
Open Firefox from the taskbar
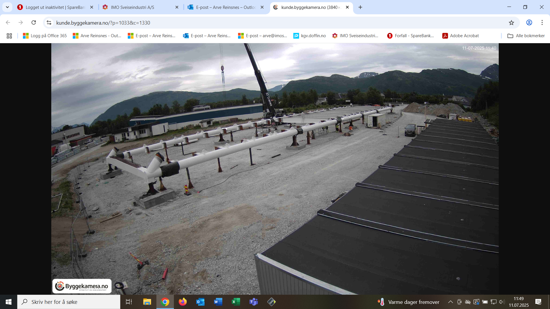[182, 302]
